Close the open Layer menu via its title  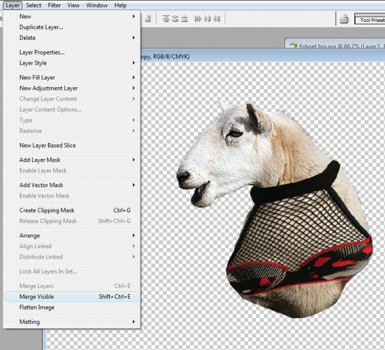[x=13, y=5]
